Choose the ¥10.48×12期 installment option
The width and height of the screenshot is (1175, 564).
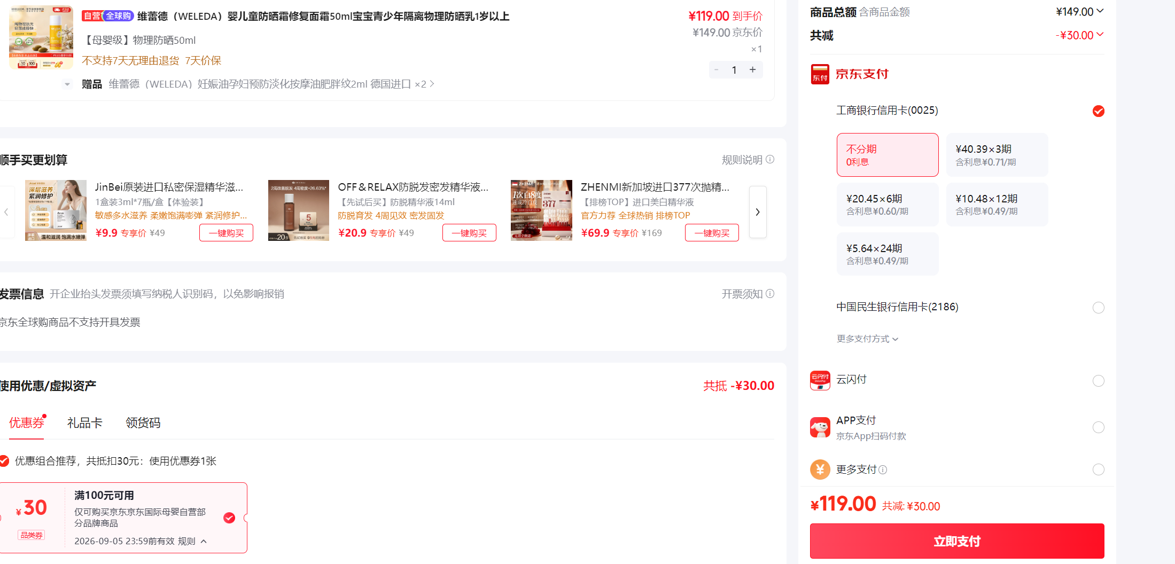pyautogui.click(x=997, y=205)
